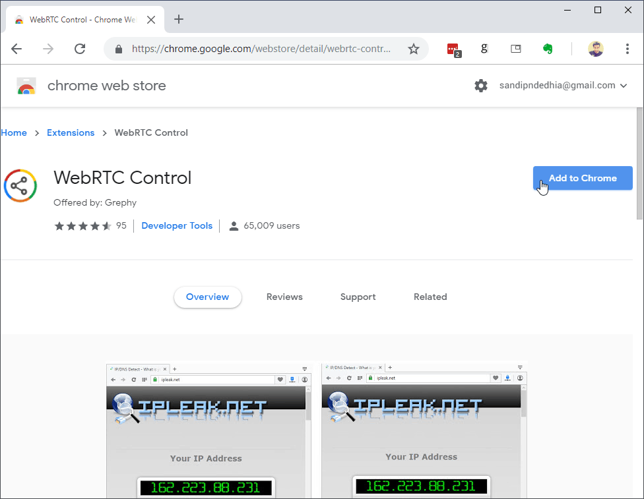Image resolution: width=644 pixels, height=499 pixels.
Task: Switch to the Overview tab
Action: (207, 297)
